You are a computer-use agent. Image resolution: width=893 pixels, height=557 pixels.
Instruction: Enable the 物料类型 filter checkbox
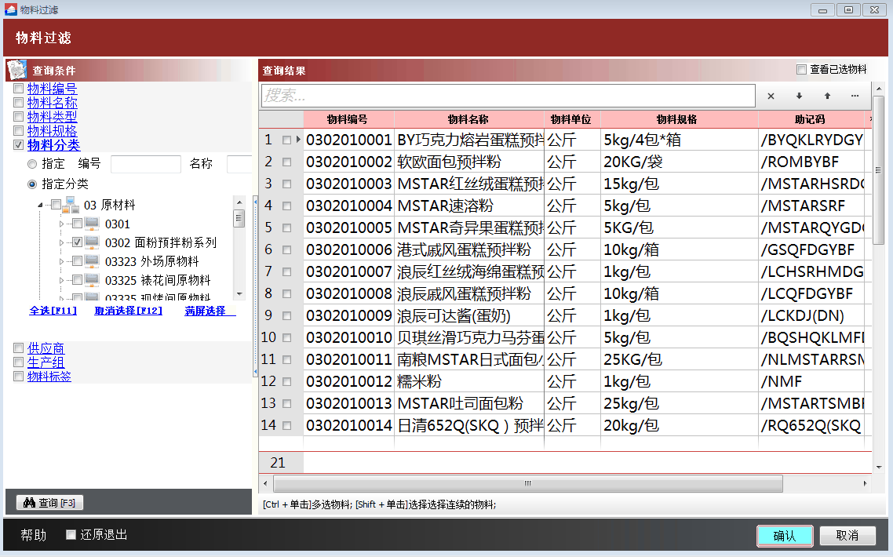[18, 117]
